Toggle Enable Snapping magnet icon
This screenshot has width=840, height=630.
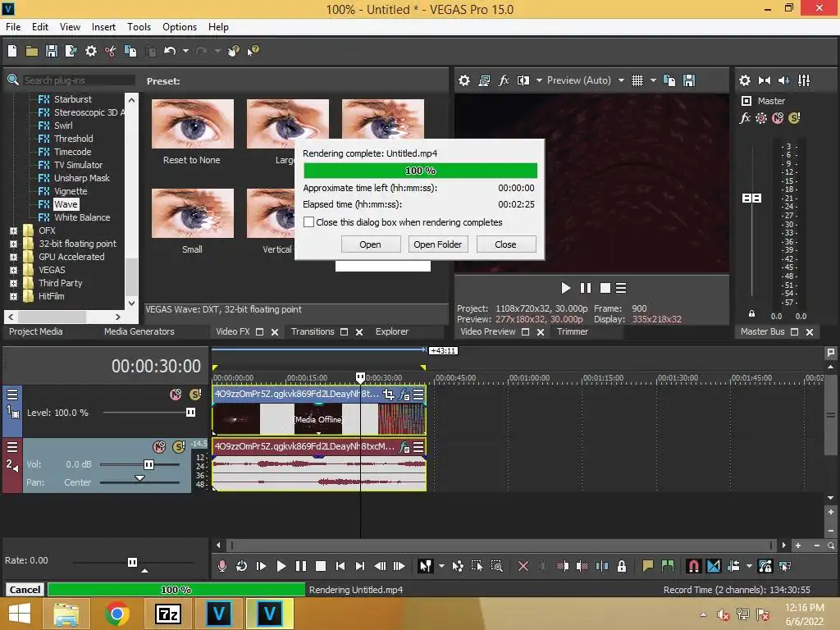point(693,566)
